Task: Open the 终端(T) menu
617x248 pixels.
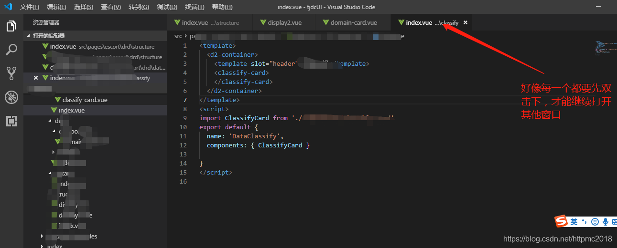Action: (195, 7)
